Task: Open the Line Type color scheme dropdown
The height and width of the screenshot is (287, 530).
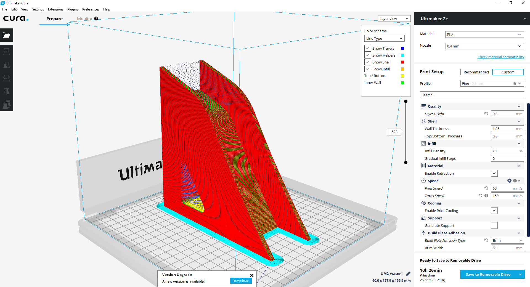Action: (384, 38)
